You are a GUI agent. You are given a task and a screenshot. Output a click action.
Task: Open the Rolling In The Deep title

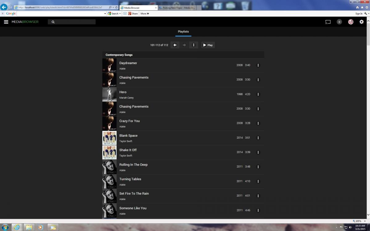pos(134,165)
